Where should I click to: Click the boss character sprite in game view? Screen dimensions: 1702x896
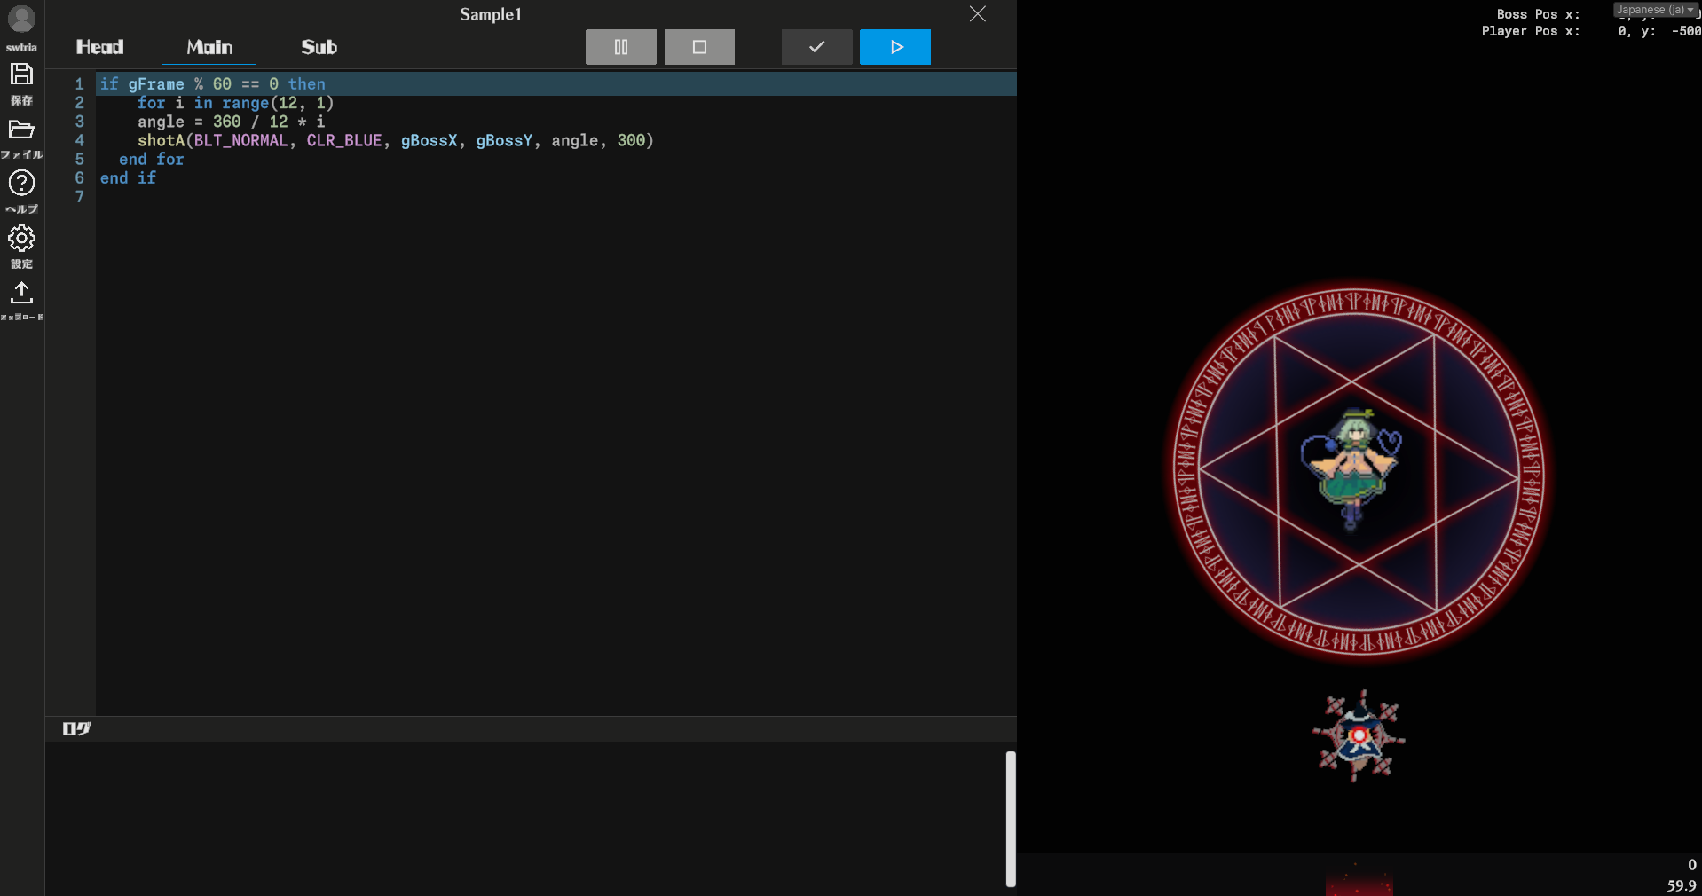coord(1351,469)
